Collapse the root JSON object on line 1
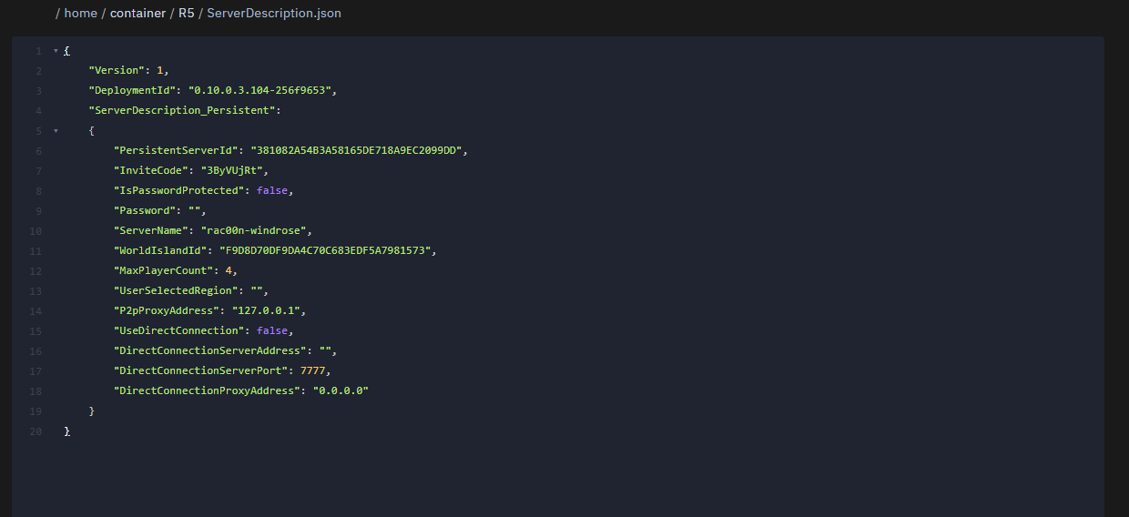 click(x=56, y=51)
